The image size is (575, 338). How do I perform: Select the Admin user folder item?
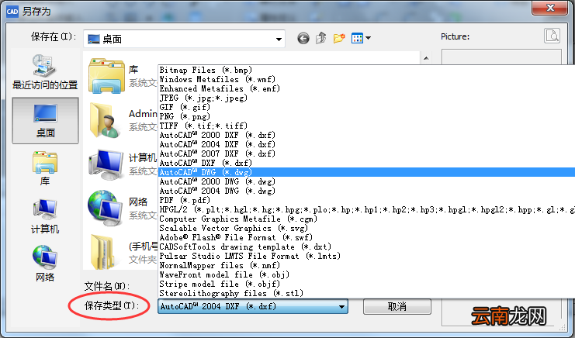tap(123, 120)
